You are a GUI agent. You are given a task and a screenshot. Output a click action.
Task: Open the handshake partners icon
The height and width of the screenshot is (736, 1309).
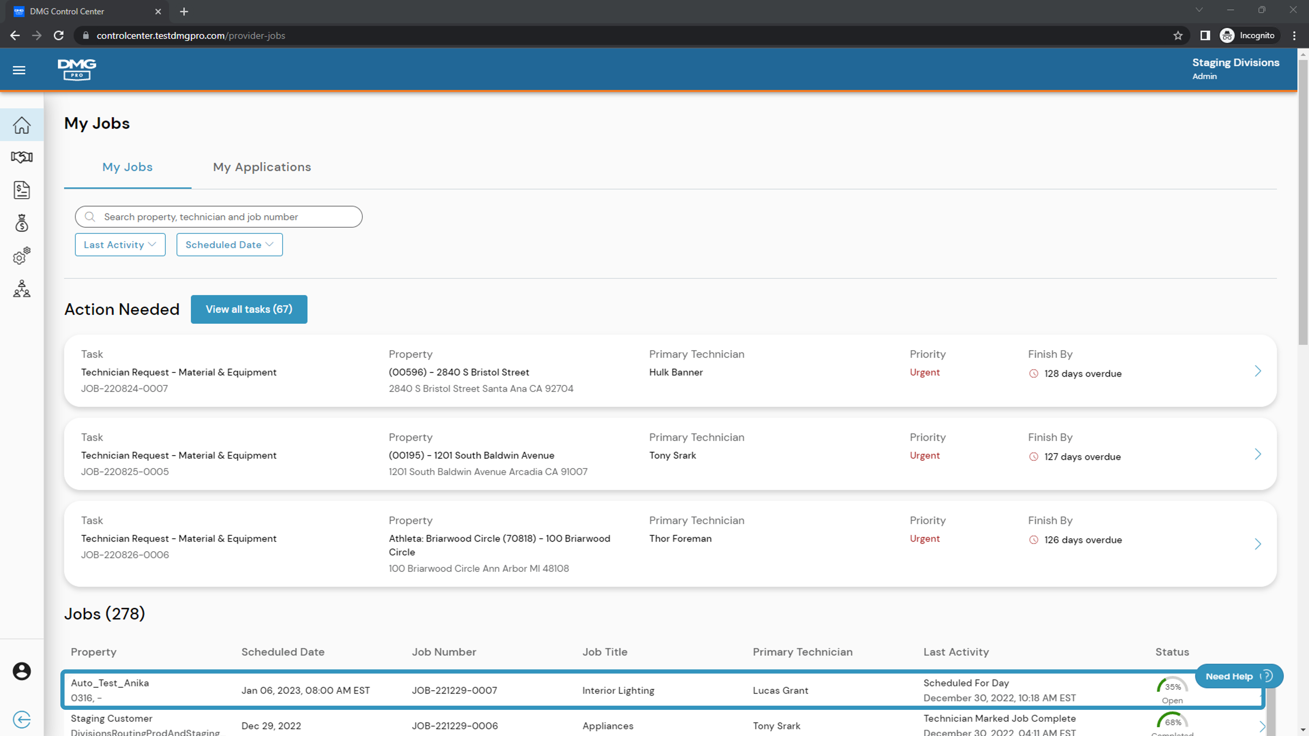[21, 157]
